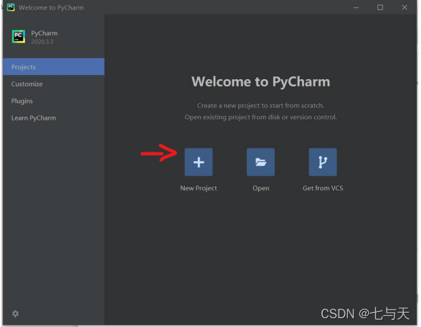Click the PyCharm logo in the sidebar
Screen dimensions: 421x327
pyautogui.click(x=18, y=37)
